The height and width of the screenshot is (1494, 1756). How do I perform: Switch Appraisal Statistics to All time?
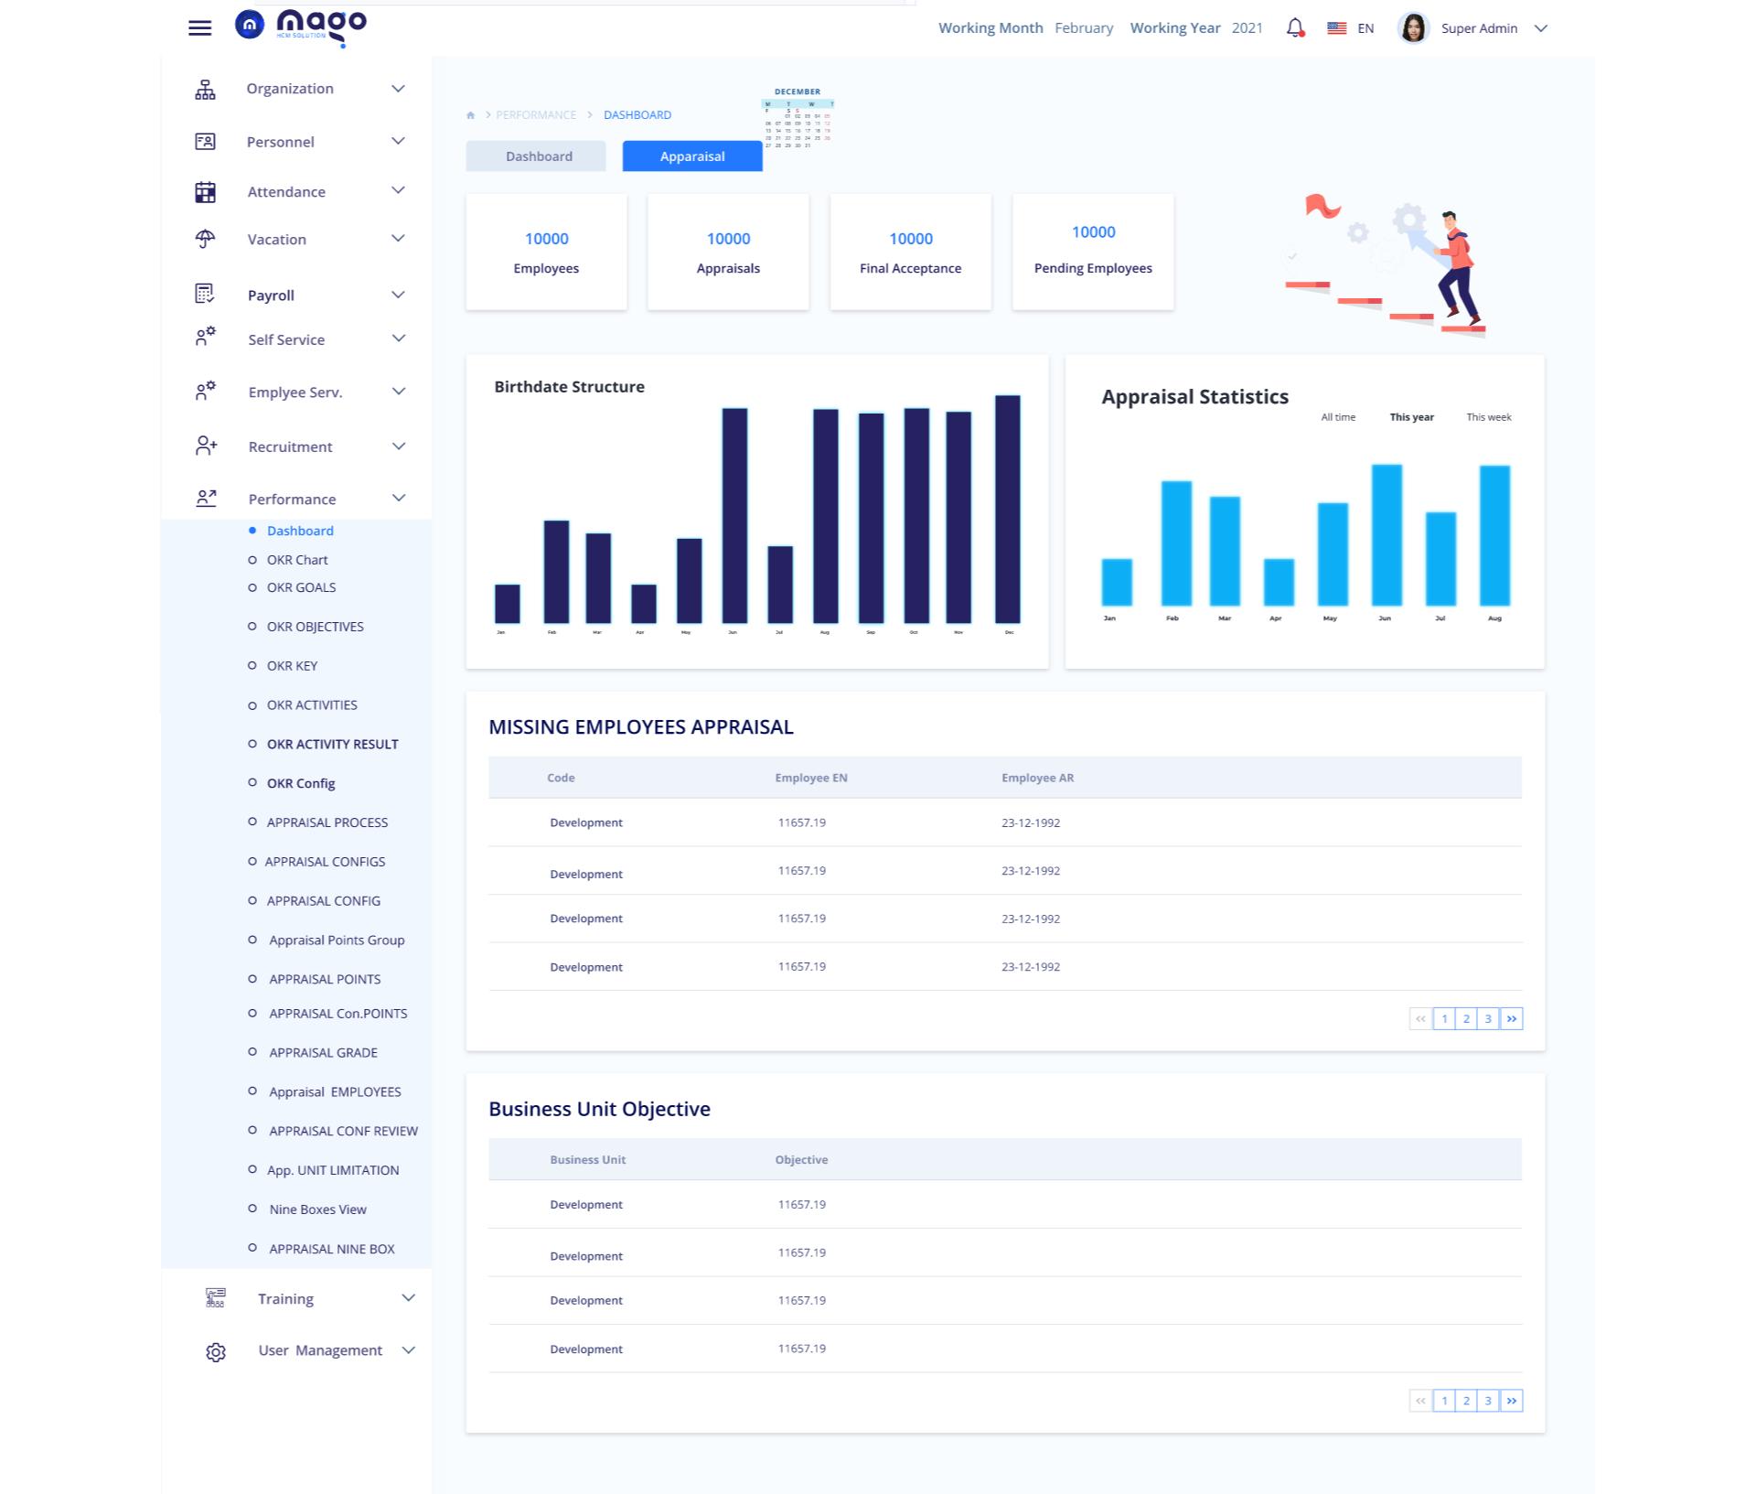1337,416
